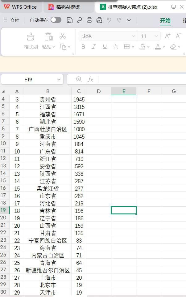Open the 文件 menu
The width and height of the screenshot is (186, 297).
[12, 20]
